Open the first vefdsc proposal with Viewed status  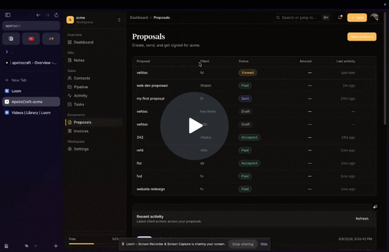click(254, 73)
